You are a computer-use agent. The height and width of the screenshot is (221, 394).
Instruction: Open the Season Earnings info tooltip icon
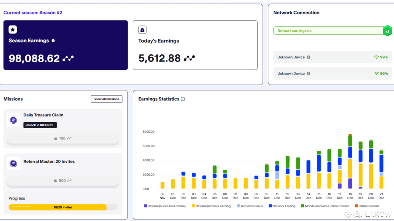coord(53,41)
